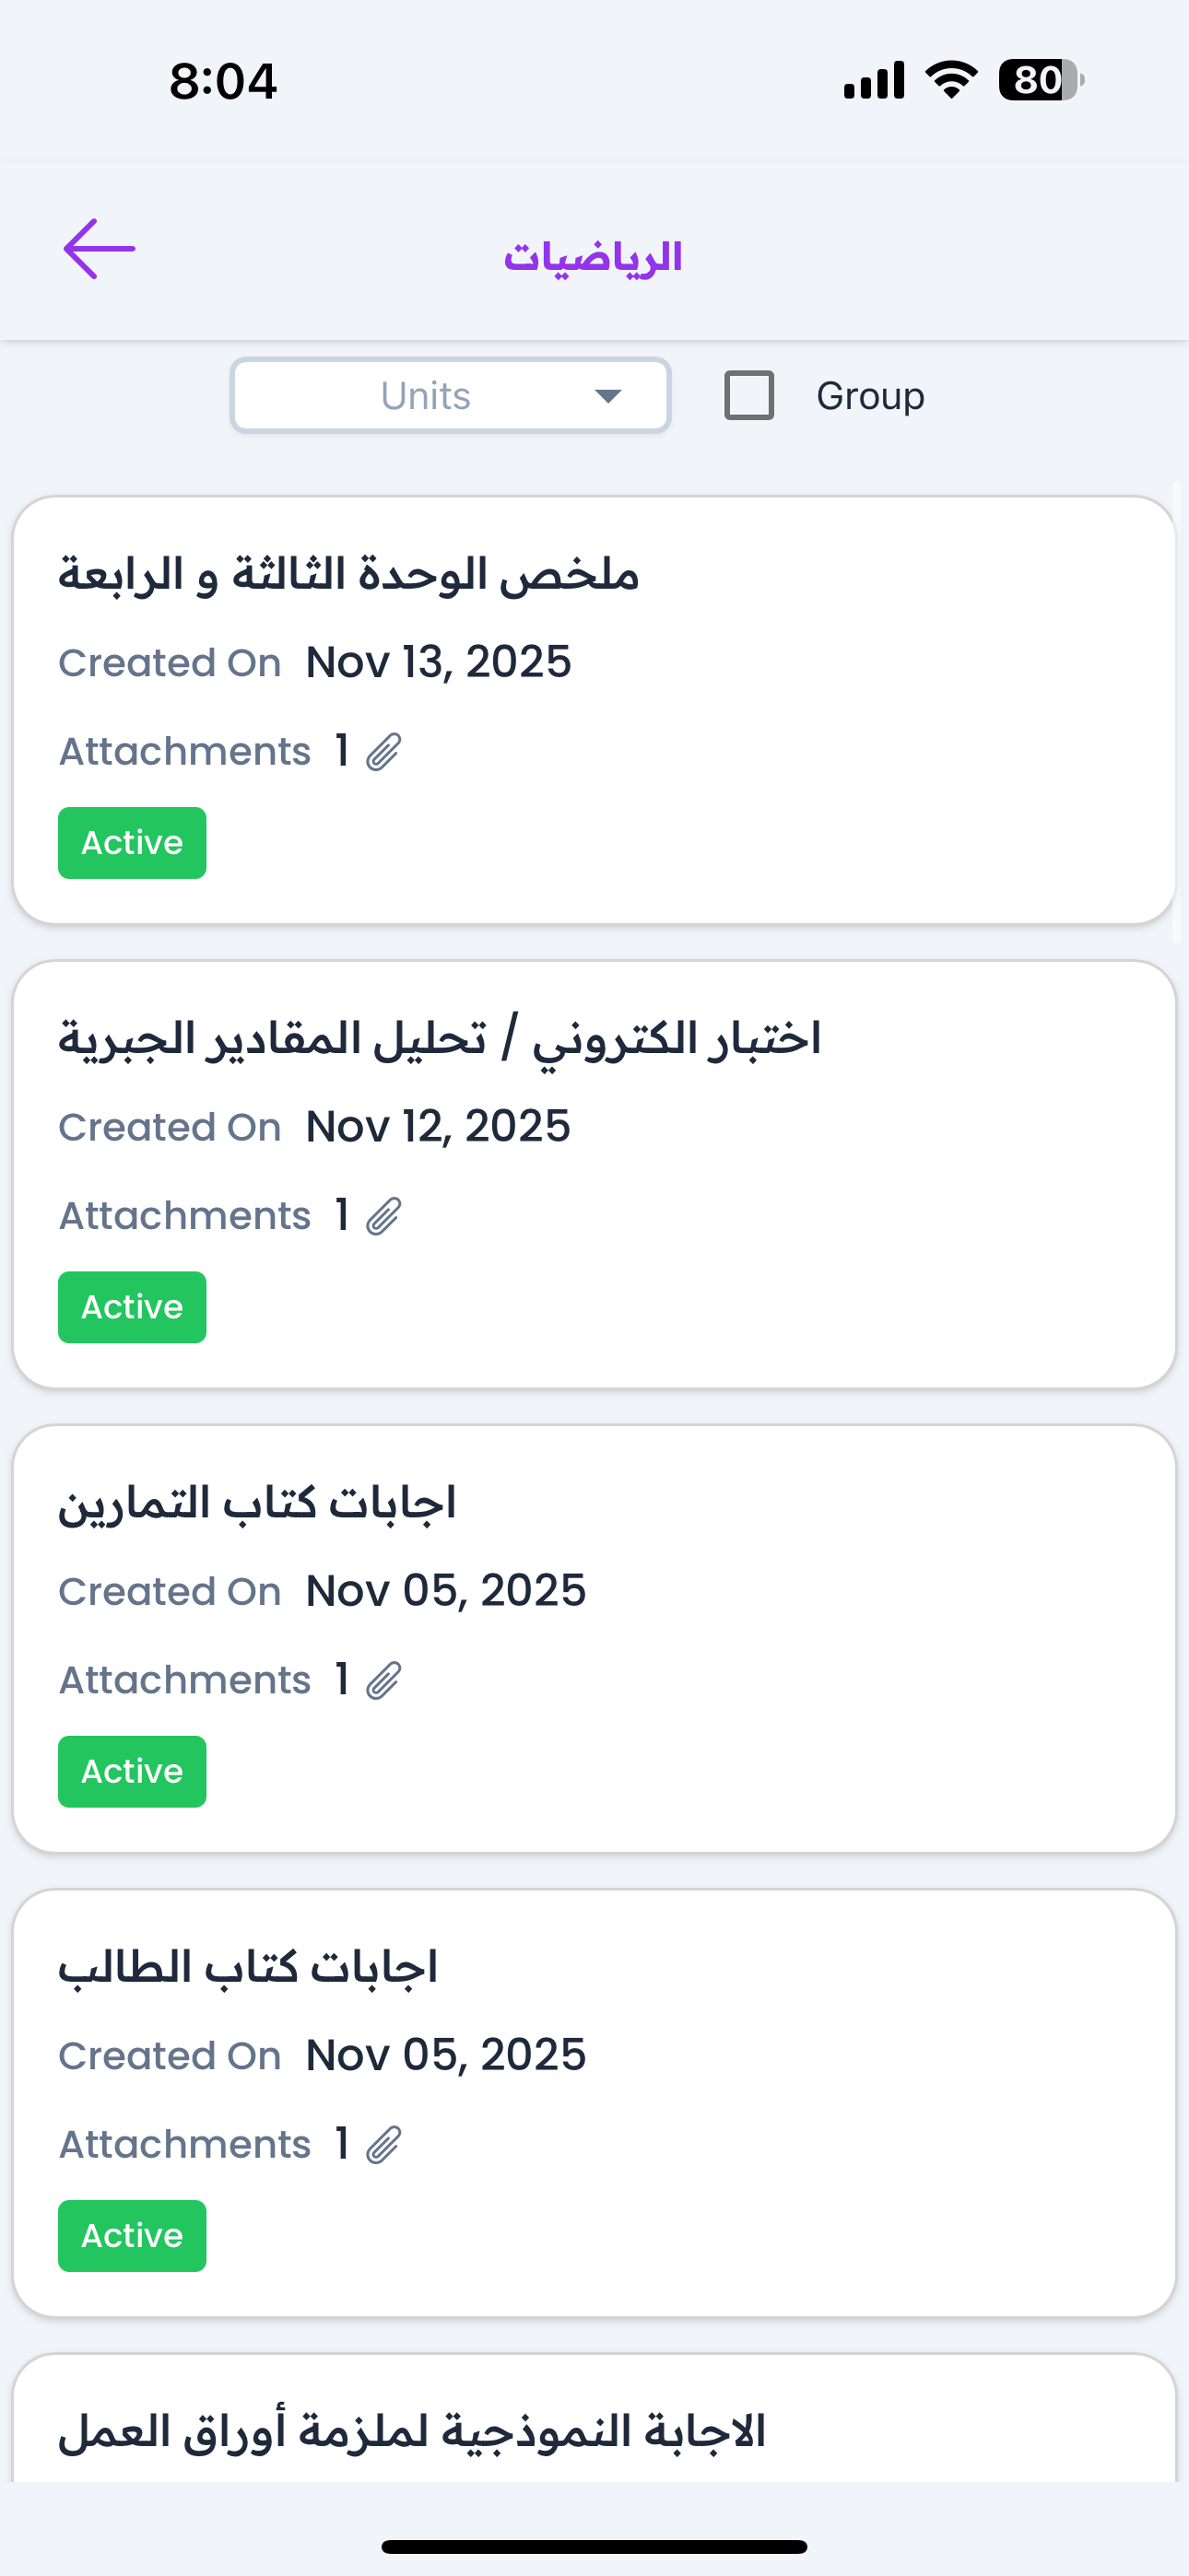Open ملخص الوحدة الثالثة و الرابعة item

click(348, 576)
